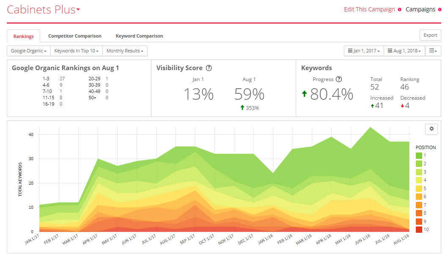
Task: Expand the Google Organic dropdown
Action: coord(29,51)
